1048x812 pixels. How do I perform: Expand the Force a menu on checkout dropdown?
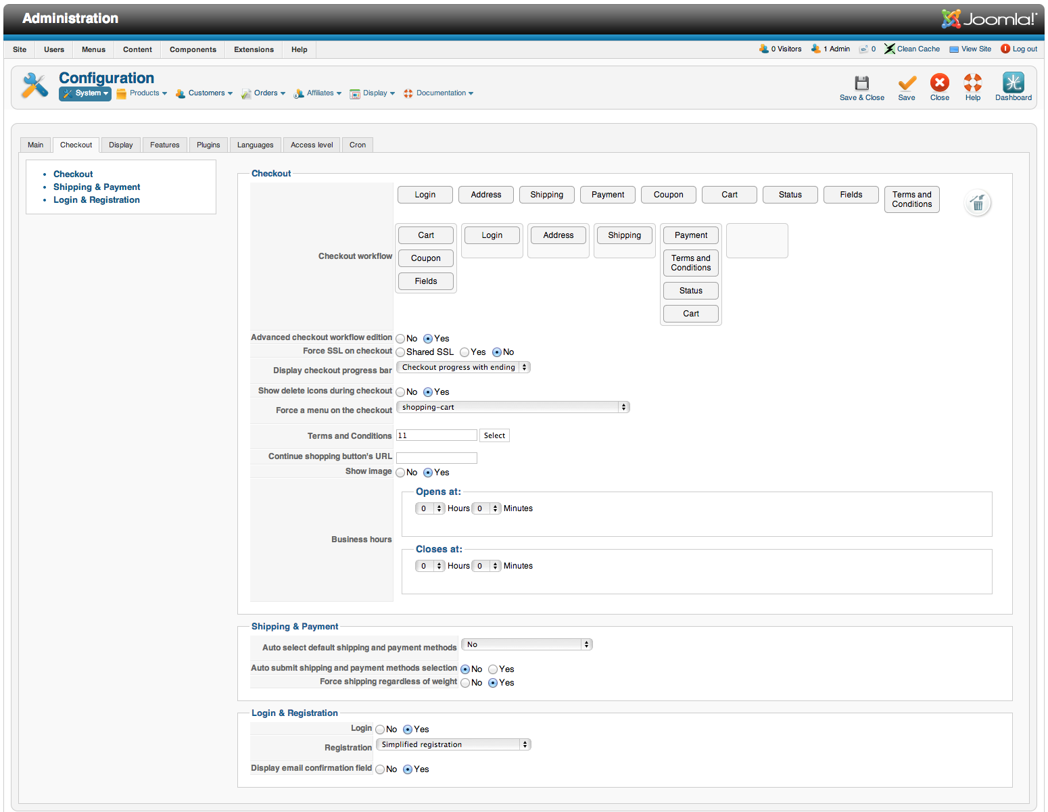coord(513,407)
